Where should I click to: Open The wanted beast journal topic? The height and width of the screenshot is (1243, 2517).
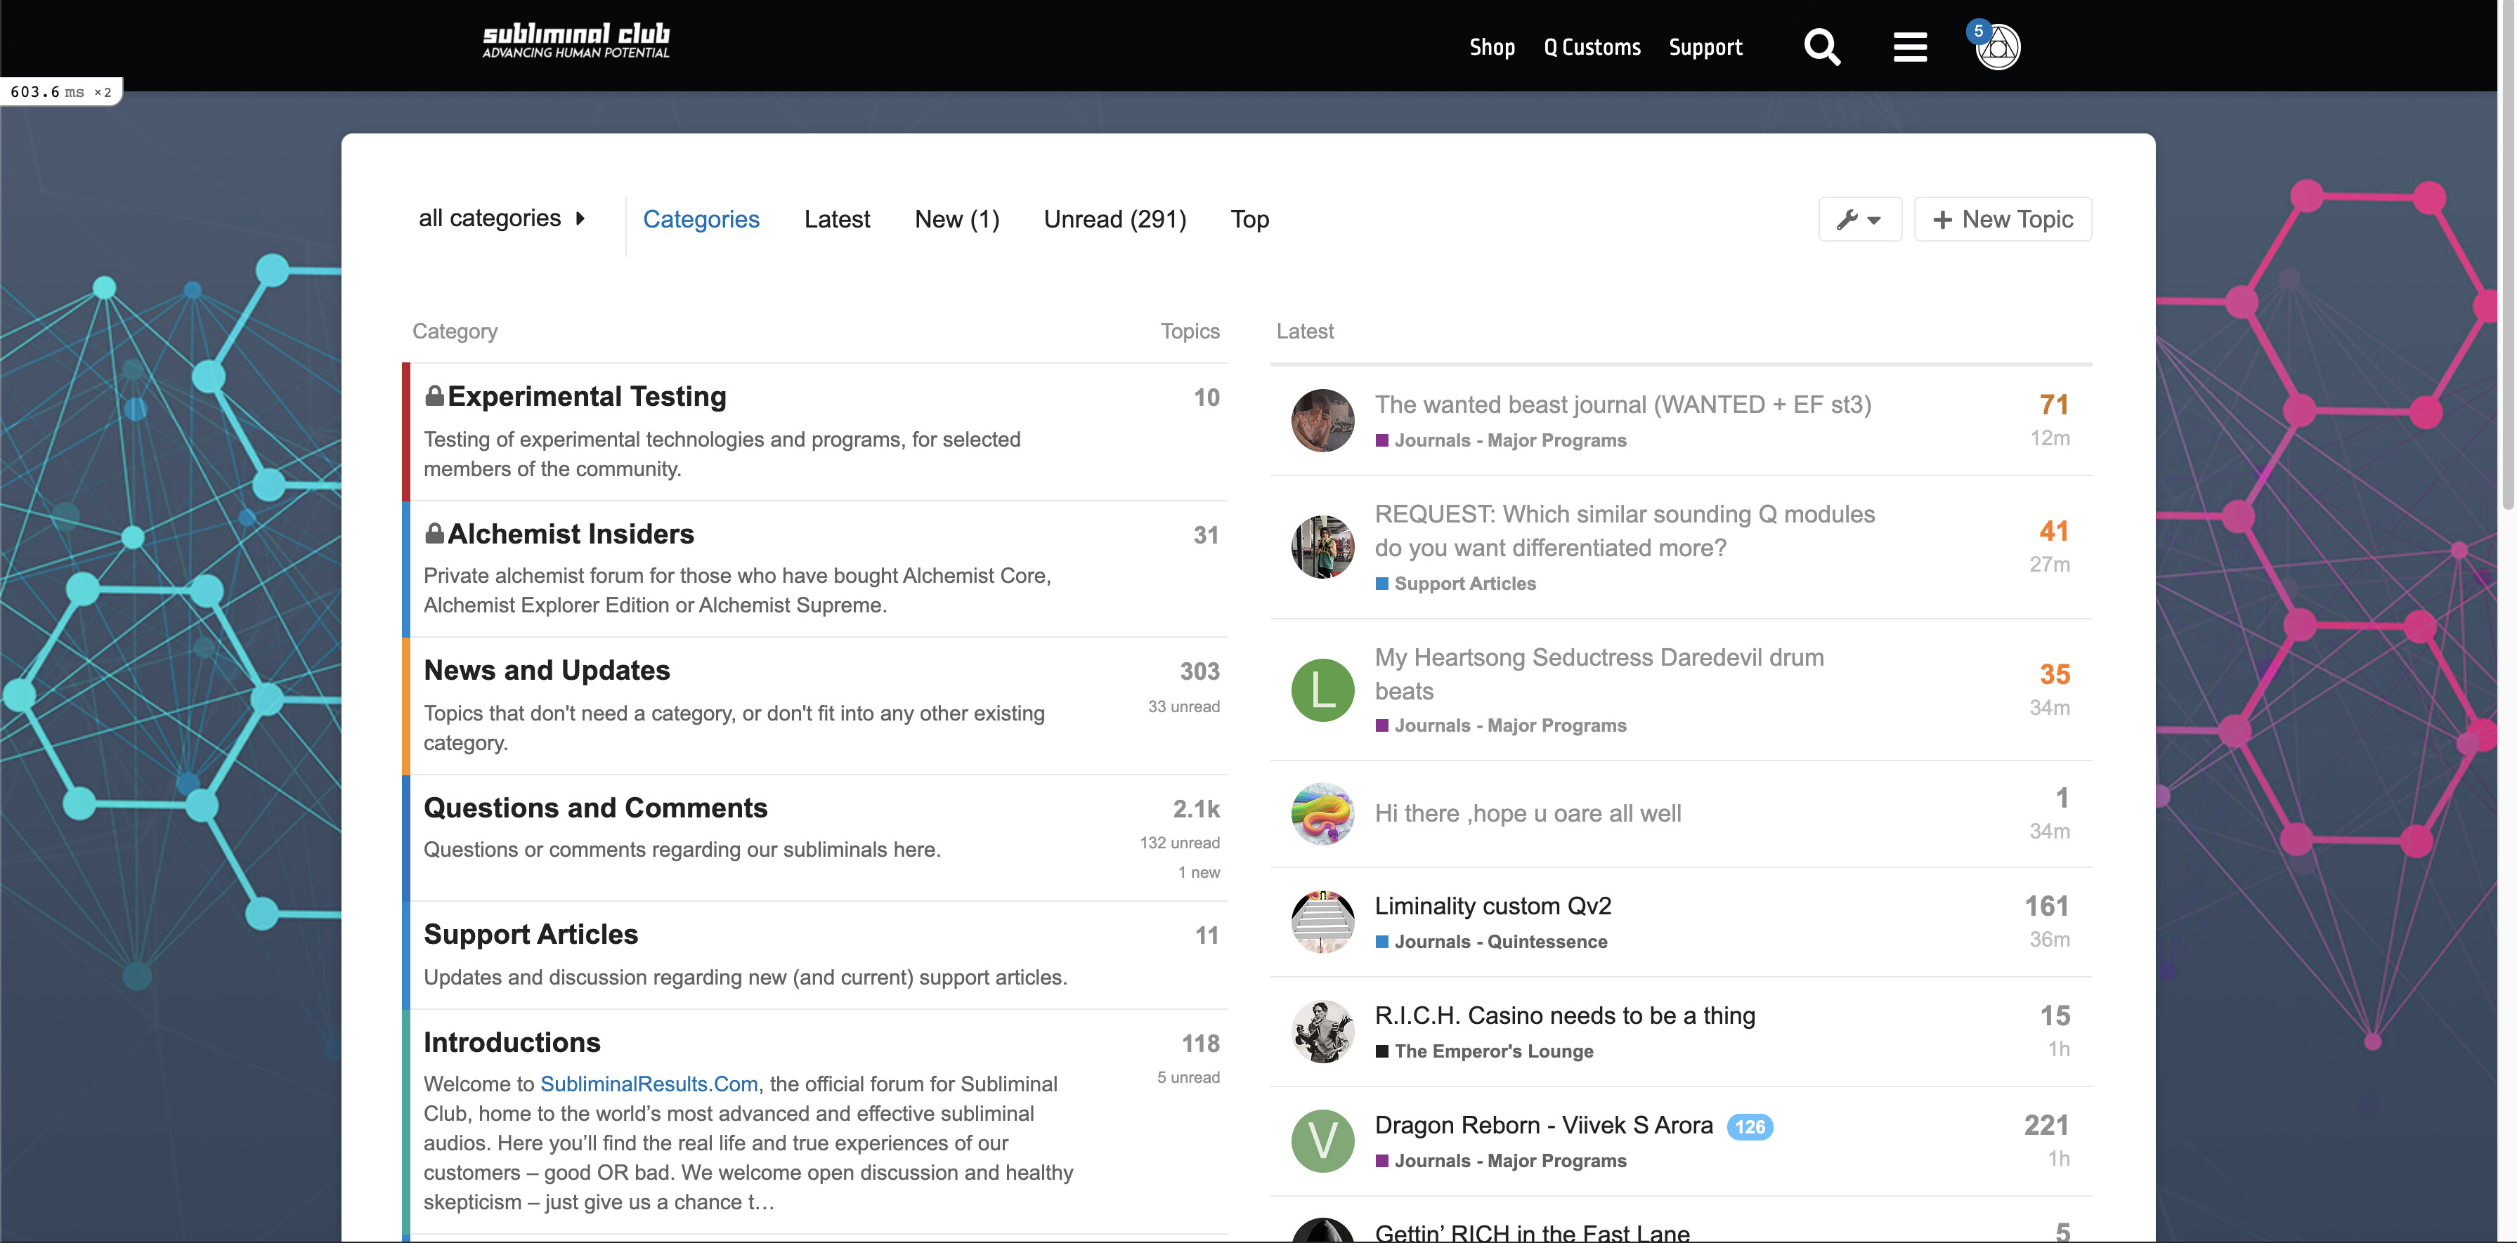(x=1623, y=405)
